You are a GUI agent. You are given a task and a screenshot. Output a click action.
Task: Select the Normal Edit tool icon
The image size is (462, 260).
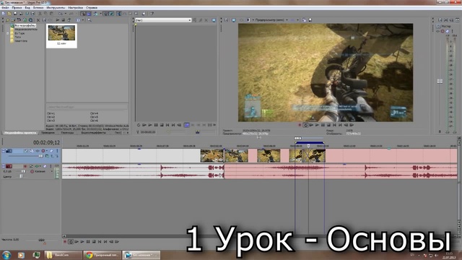[118, 14]
